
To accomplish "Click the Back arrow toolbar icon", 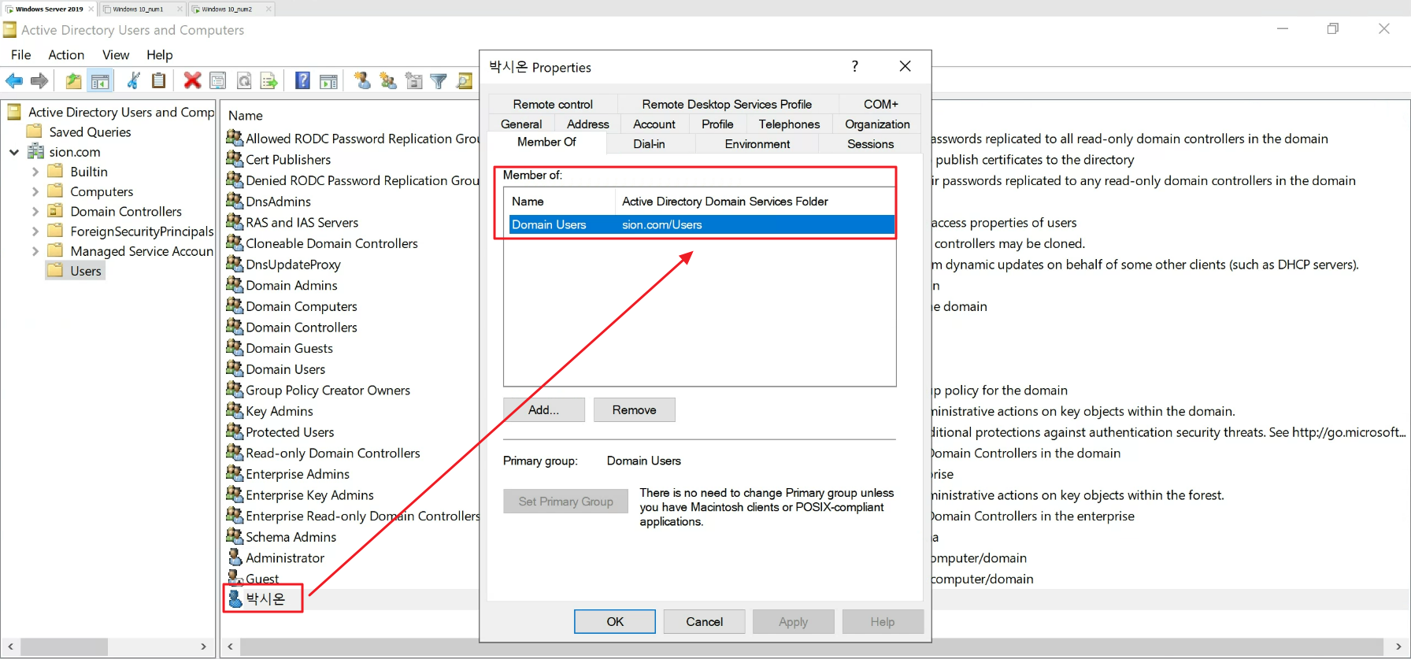I will point(14,80).
